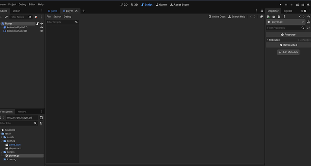Collapse the scripts folder

(x=2, y=152)
